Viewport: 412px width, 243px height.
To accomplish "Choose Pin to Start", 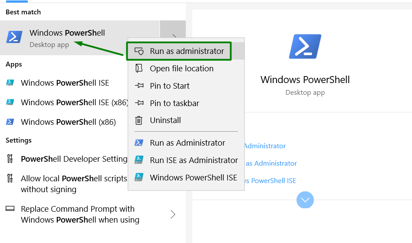I will pos(186,86).
